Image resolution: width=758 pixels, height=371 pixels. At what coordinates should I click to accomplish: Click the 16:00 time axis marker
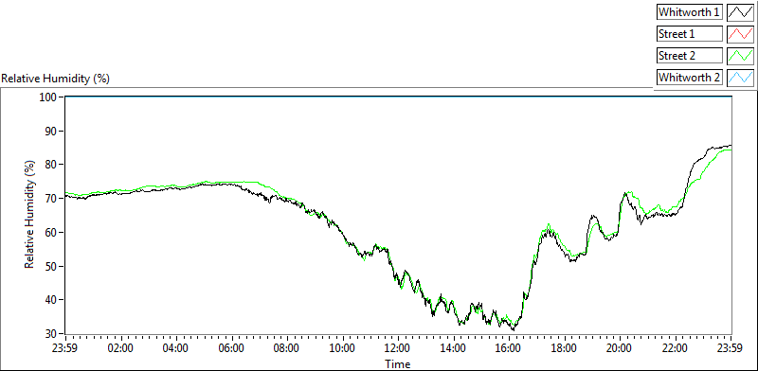coord(510,347)
